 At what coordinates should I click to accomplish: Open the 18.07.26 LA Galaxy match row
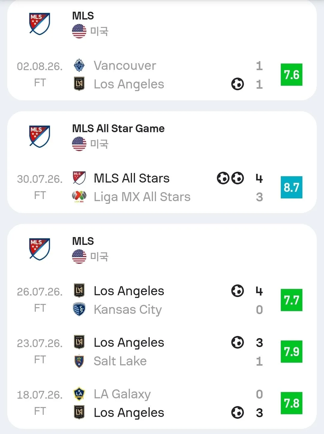pyautogui.click(x=162, y=403)
